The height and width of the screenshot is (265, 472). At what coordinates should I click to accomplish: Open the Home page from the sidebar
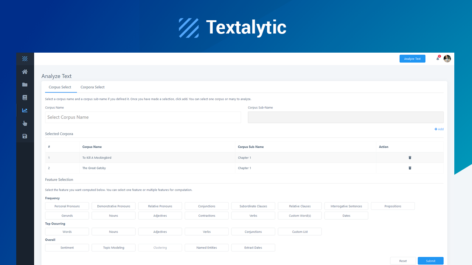tap(25, 71)
